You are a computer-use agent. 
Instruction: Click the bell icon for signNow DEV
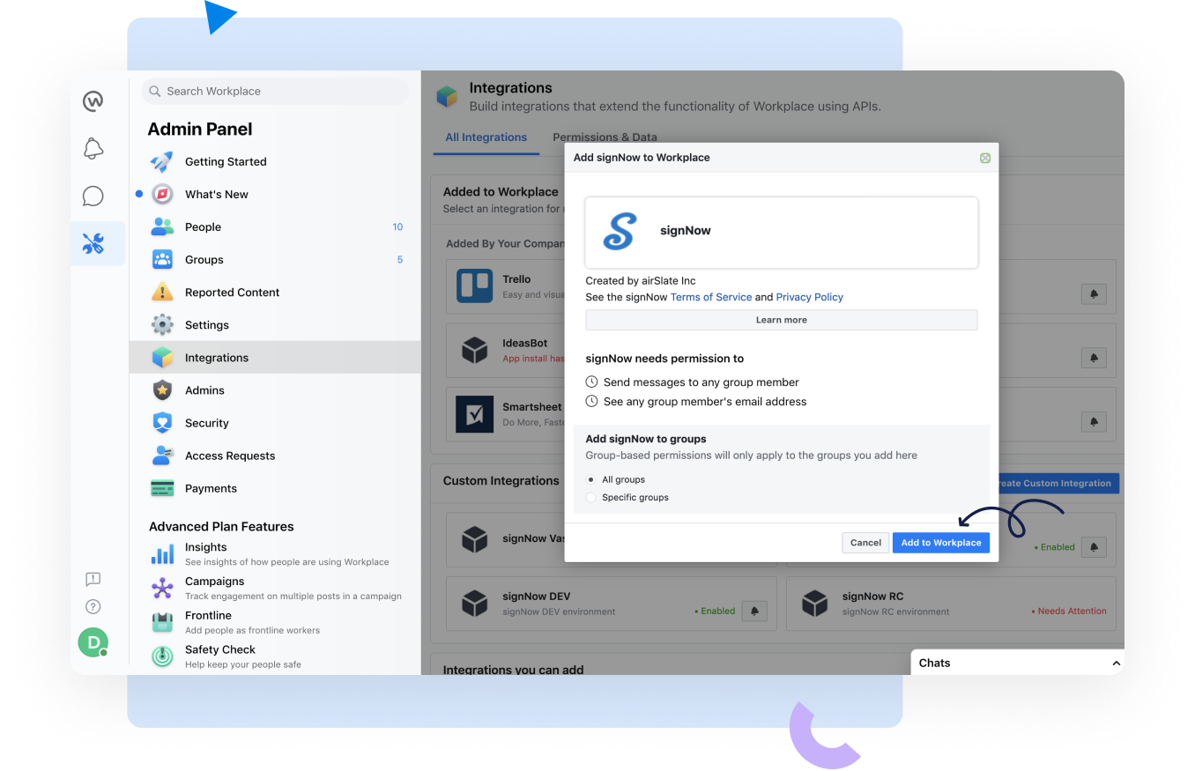[755, 611]
